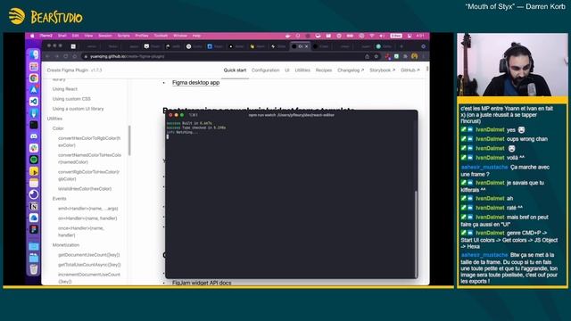Viewport: 571px width, 321px height.
Task: Open the Trash in the dock
Action: tap(34, 269)
